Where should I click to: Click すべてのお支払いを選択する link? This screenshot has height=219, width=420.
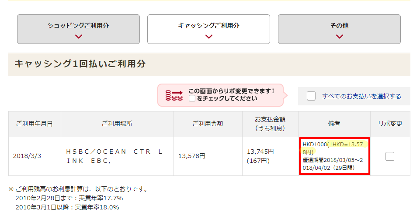(361, 96)
